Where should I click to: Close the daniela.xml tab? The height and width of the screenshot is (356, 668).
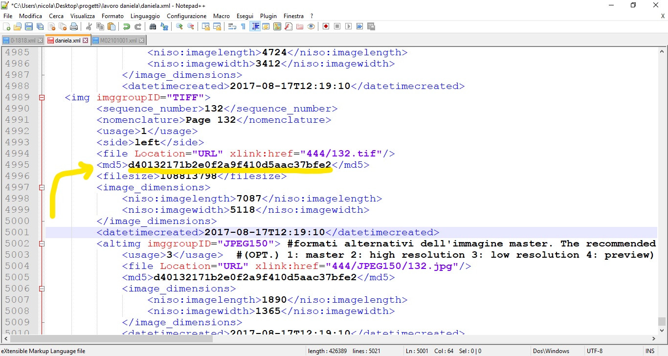86,41
